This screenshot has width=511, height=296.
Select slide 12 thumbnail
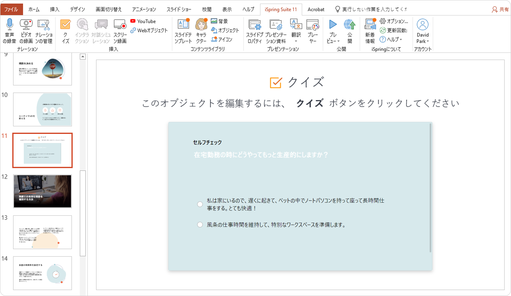pyautogui.click(x=42, y=191)
